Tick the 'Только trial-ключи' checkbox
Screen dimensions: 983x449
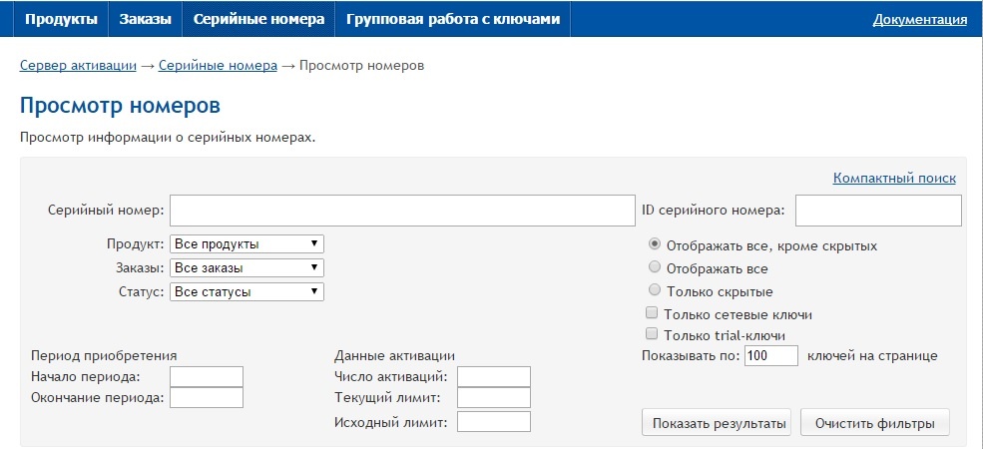[x=653, y=334]
